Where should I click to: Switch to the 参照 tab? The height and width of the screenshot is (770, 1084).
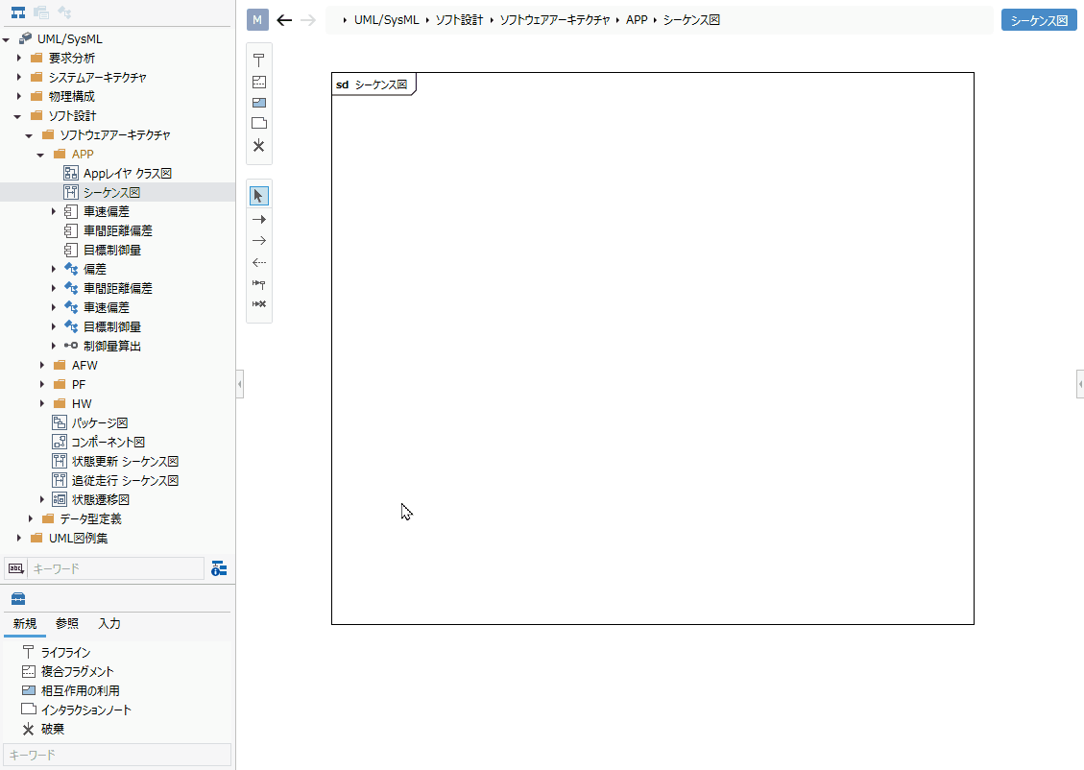[x=67, y=623]
